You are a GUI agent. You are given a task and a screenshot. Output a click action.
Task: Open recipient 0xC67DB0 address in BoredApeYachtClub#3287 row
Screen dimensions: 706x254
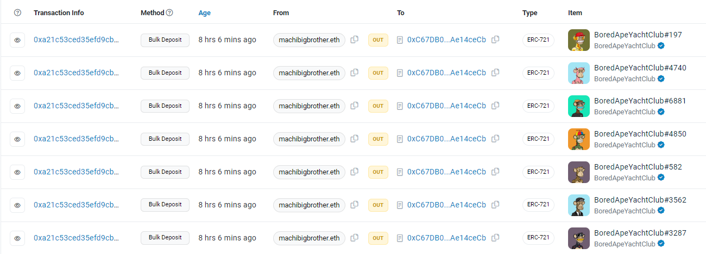click(446, 238)
